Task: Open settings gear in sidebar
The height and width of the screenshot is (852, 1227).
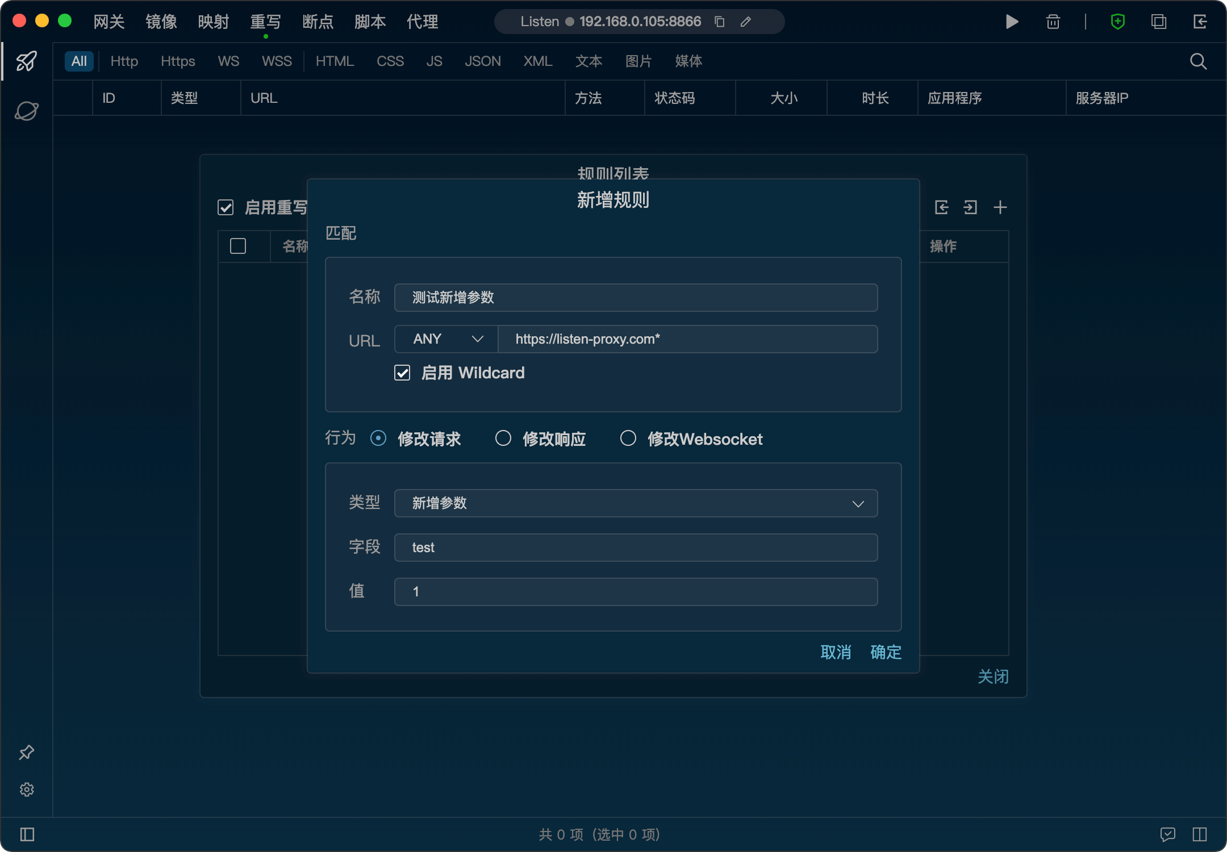Action: pyautogui.click(x=27, y=790)
